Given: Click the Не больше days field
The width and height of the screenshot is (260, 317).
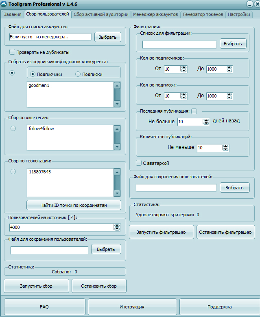Looking at the screenshot, I should pyautogui.click(x=190, y=122).
